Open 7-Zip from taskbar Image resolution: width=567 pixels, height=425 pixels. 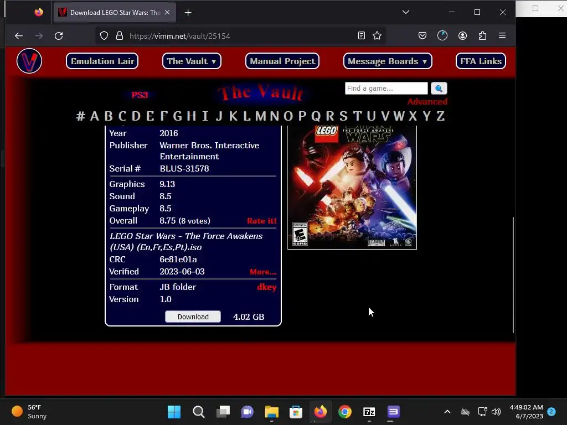click(x=369, y=412)
